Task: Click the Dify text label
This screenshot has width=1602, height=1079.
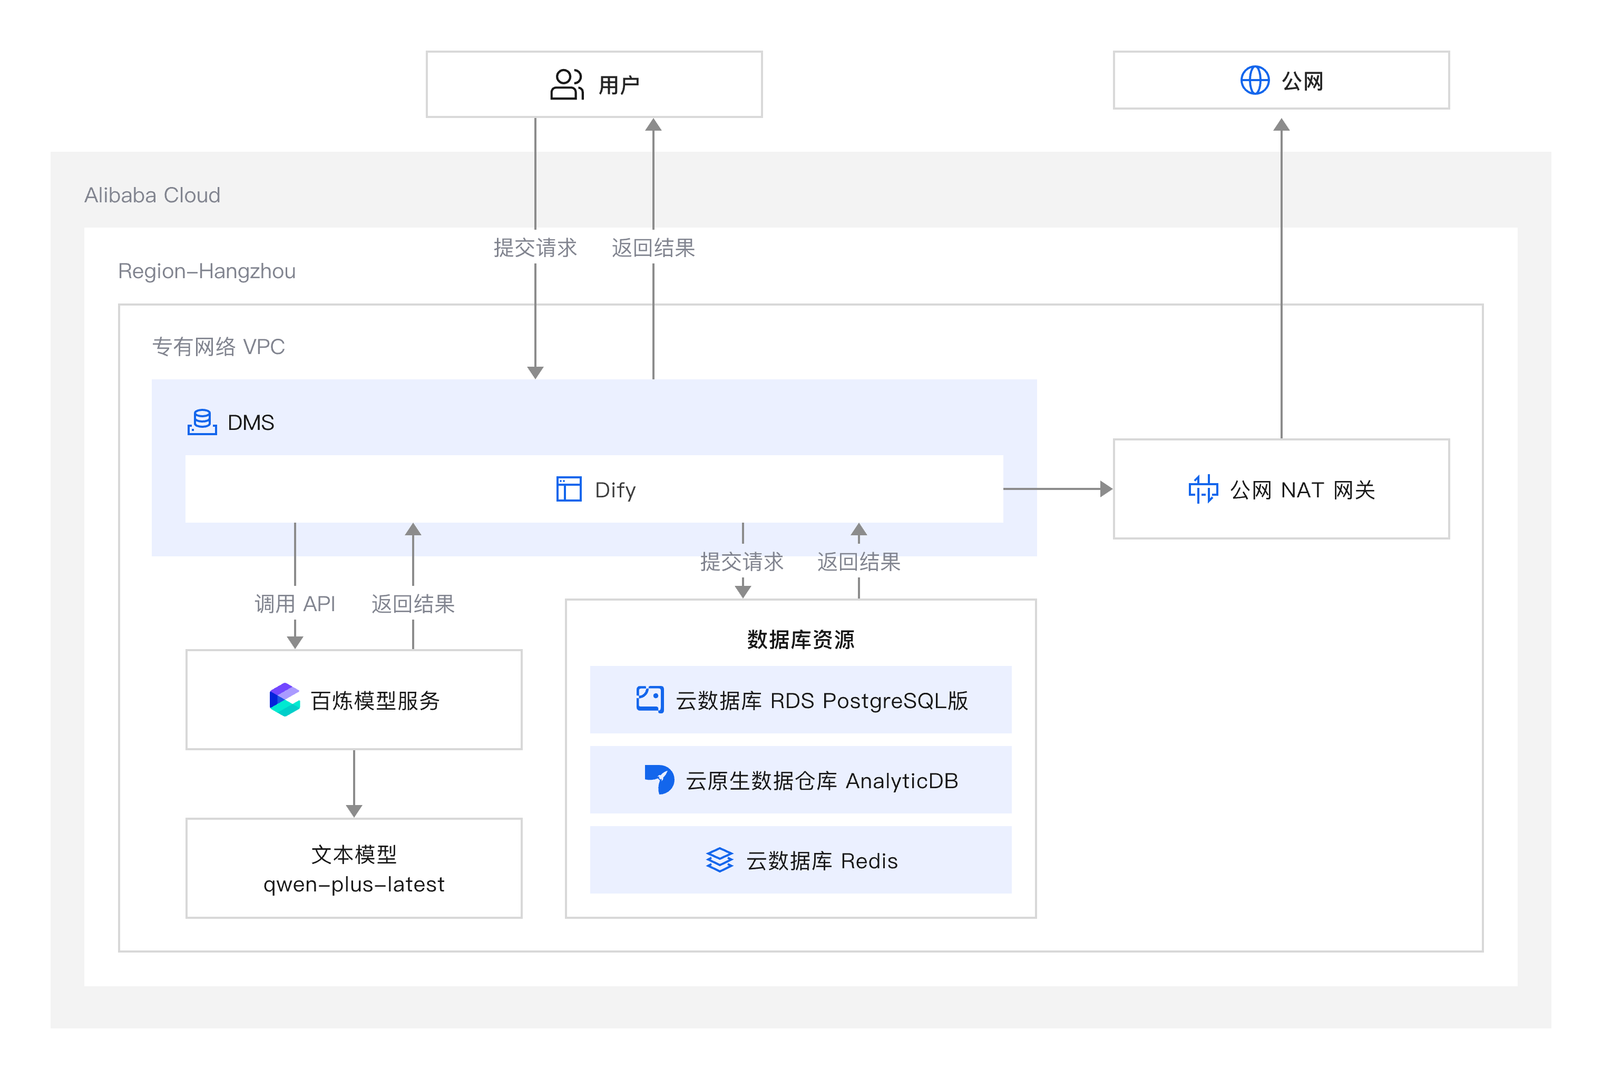Action: (615, 491)
